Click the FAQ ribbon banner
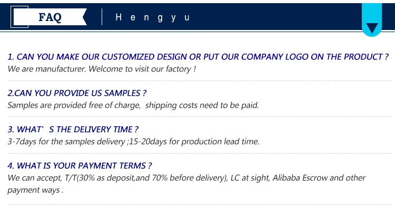395x211 pixels. tap(50, 17)
